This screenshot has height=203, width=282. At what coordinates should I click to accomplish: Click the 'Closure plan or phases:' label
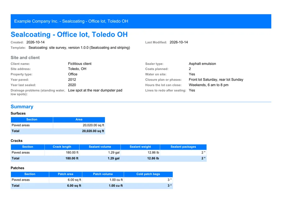point(164,80)
